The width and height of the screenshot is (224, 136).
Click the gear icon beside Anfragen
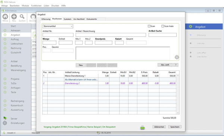click(x=5, y=88)
